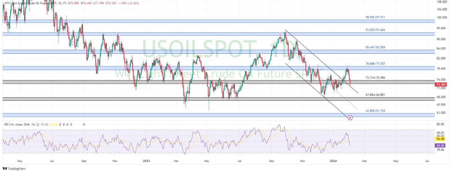
Task: Click the yellow 54.48 RSI average tag
Action: point(440,139)
